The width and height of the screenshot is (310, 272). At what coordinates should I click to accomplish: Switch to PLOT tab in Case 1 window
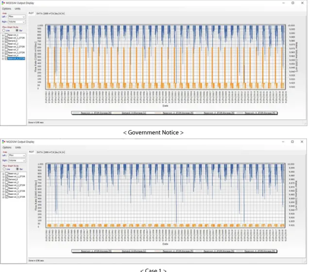click(32, 152)
